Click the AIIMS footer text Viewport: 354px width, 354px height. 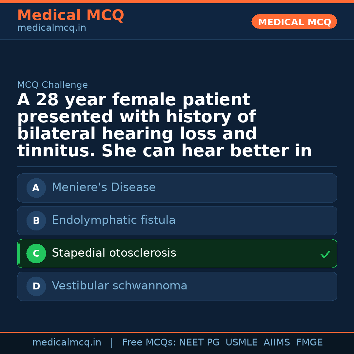pos(277,343)
